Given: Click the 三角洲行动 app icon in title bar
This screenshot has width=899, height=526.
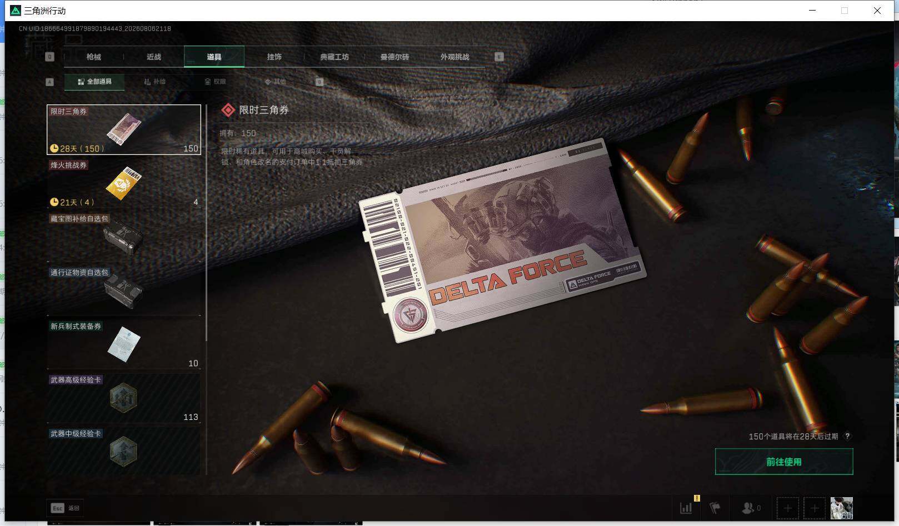Looking at the screenshot, I should tap(16, 11).
